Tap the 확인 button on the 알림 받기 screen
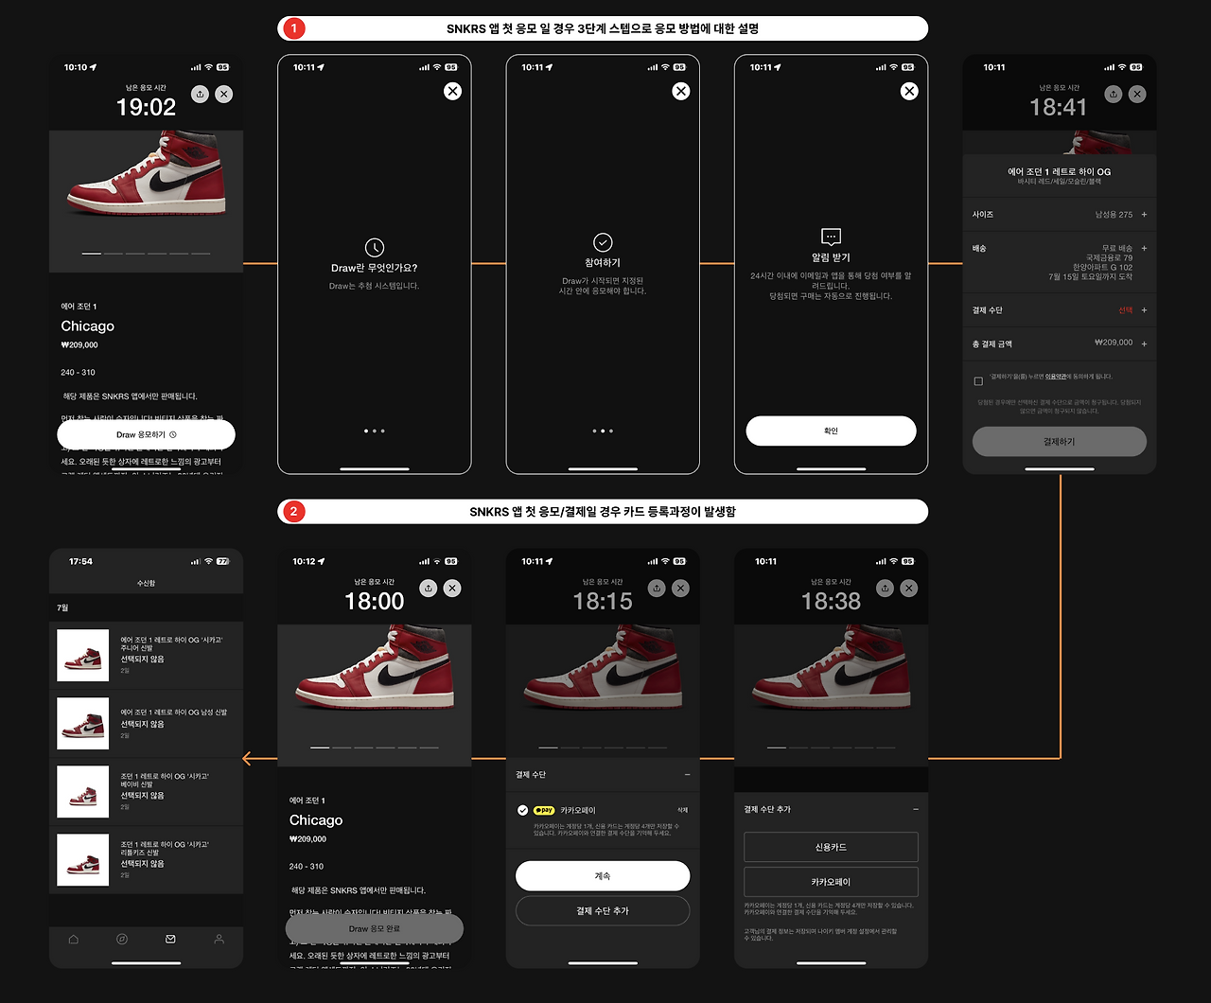This screenshot has height=1003, width=1211. click(x=831, y=431)
